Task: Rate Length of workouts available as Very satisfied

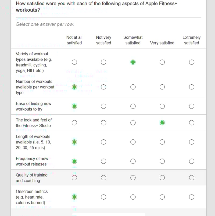Action: click(162, 142)
